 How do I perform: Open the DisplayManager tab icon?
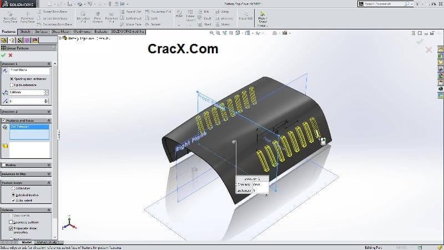[x=35, y=40]
